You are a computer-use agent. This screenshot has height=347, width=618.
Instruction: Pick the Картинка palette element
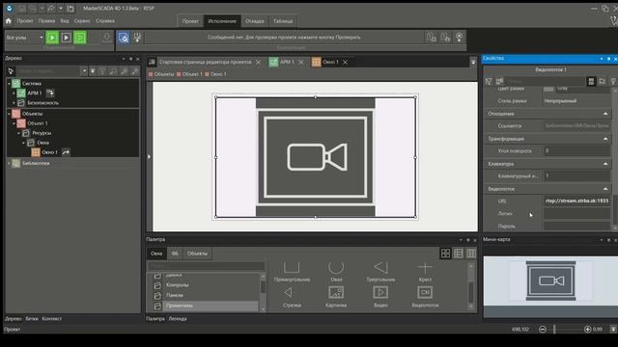click(x=336, y=297)
